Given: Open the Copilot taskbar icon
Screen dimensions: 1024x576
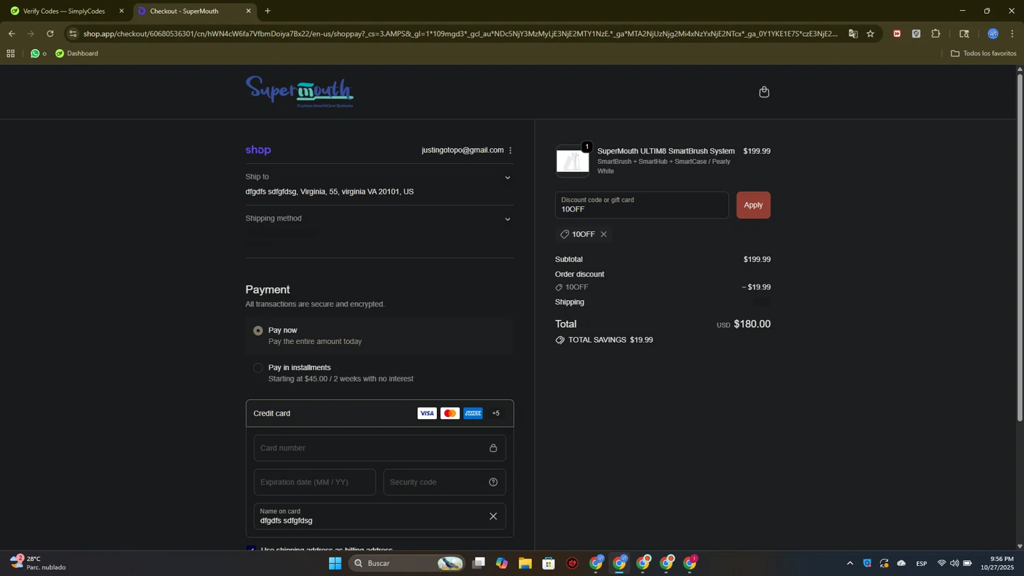Looking at the screenshot, I should click(x=502, y=563).
